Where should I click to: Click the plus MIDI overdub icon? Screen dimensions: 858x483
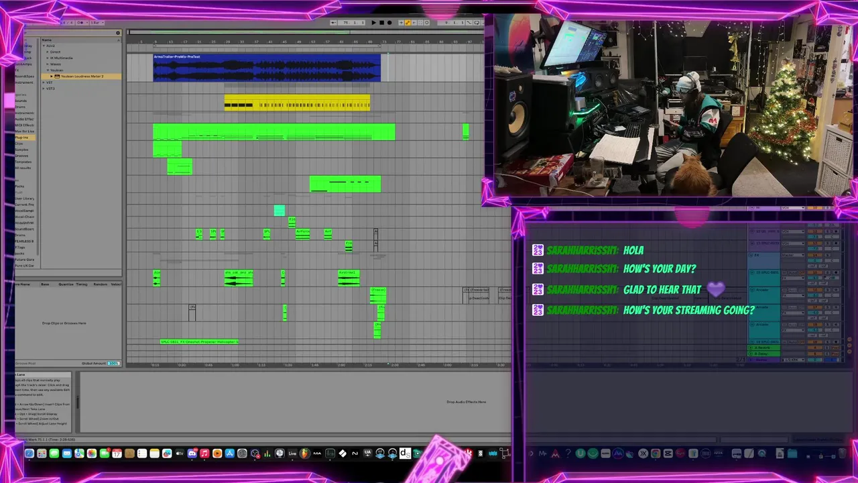pyautogui.click(x=401, y=23)
